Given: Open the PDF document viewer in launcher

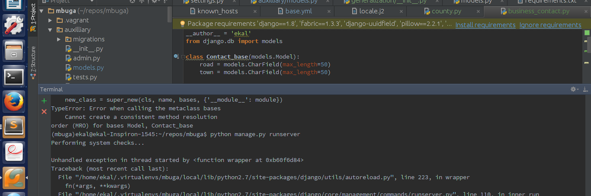Looking at the screenshot, I should [x=14, y=152].
